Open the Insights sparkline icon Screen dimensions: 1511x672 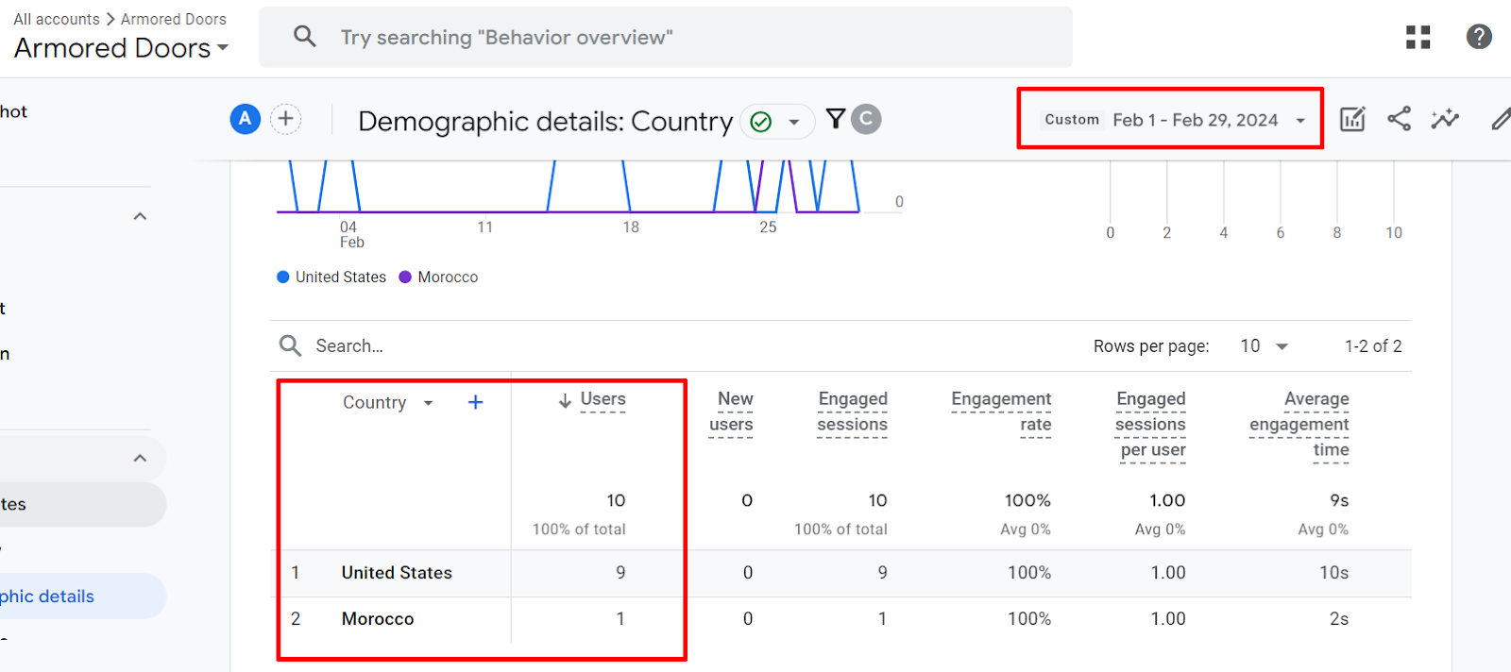click(1444, 119)
